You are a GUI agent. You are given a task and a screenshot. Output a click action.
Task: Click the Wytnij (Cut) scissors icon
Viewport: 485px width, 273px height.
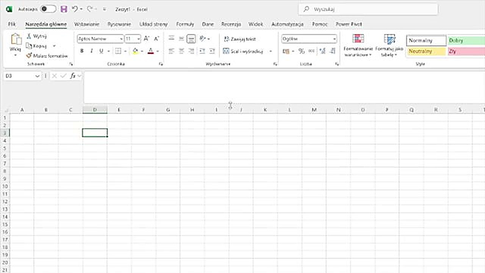click(x=29, y=36)
